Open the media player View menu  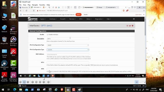[x=25, y=5]
